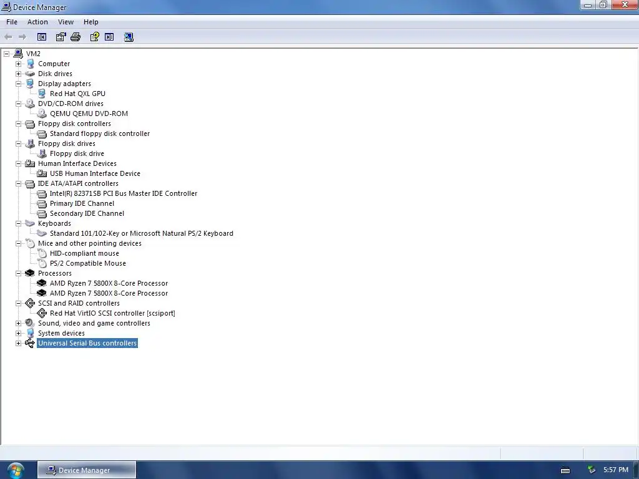Open the Action menu
The image size is (639, 479).
(x=37, y=22)
